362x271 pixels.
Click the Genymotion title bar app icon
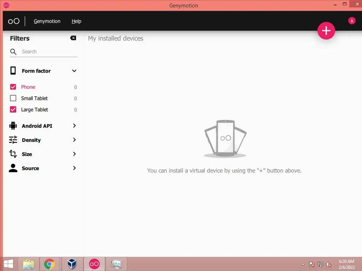[6, 5]
